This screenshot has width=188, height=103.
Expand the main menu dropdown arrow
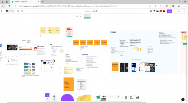(x=3, y=11)
